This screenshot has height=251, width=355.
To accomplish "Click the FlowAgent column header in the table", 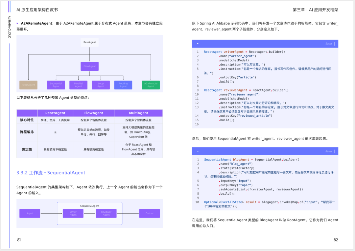I will tap(94, 113).
